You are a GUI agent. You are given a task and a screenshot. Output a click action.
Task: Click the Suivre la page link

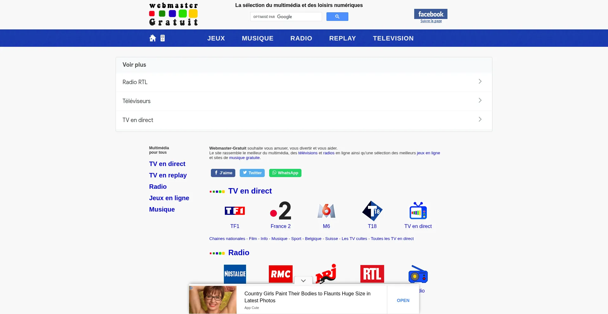pos(431,21)
